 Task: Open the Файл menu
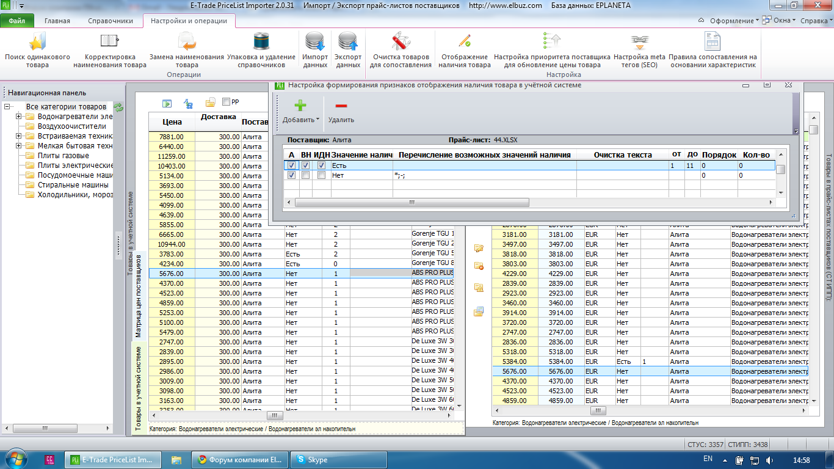(x=17, y=21)
